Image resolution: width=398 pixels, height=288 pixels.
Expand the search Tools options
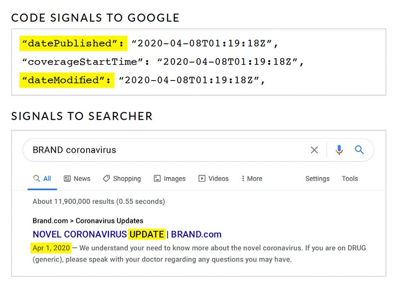point(350,179)
